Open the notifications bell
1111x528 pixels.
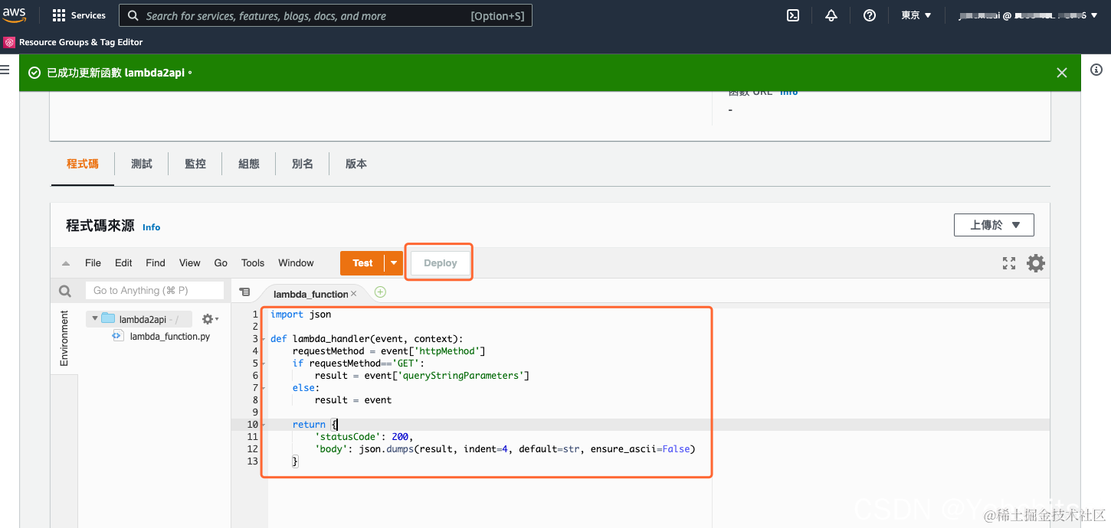(831, 15)
